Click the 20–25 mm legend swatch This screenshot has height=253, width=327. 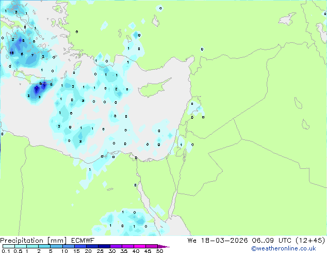[92, 246]
